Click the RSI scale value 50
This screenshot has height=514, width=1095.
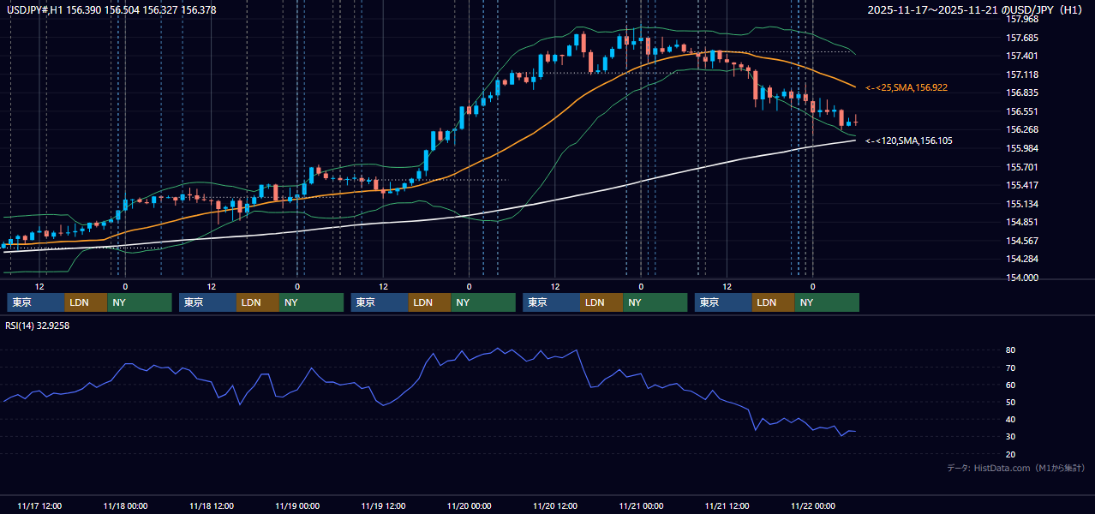[1011, 402]
